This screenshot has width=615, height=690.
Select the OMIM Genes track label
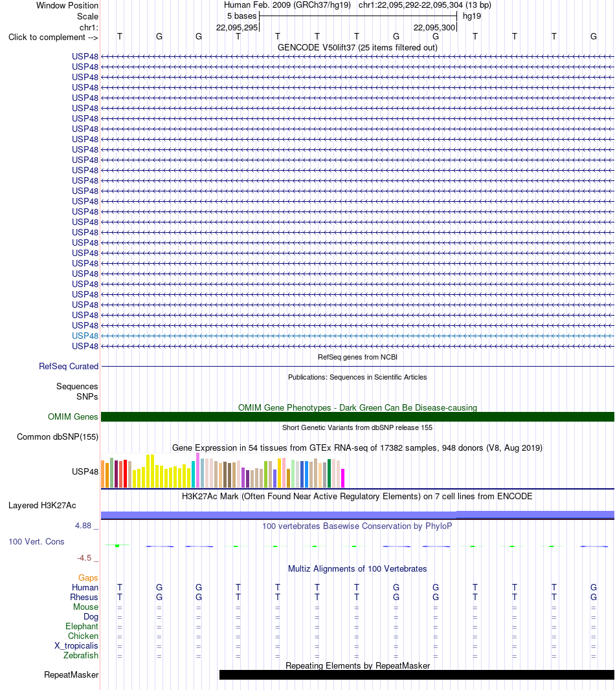[x=73, y=416]
